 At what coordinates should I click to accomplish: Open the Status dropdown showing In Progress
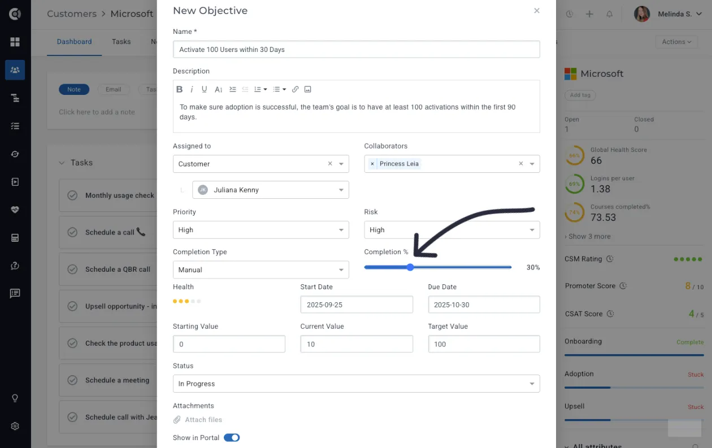point(357,384)
